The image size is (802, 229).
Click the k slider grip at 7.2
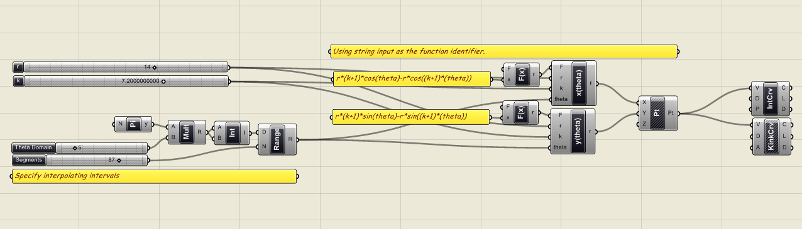163,81
